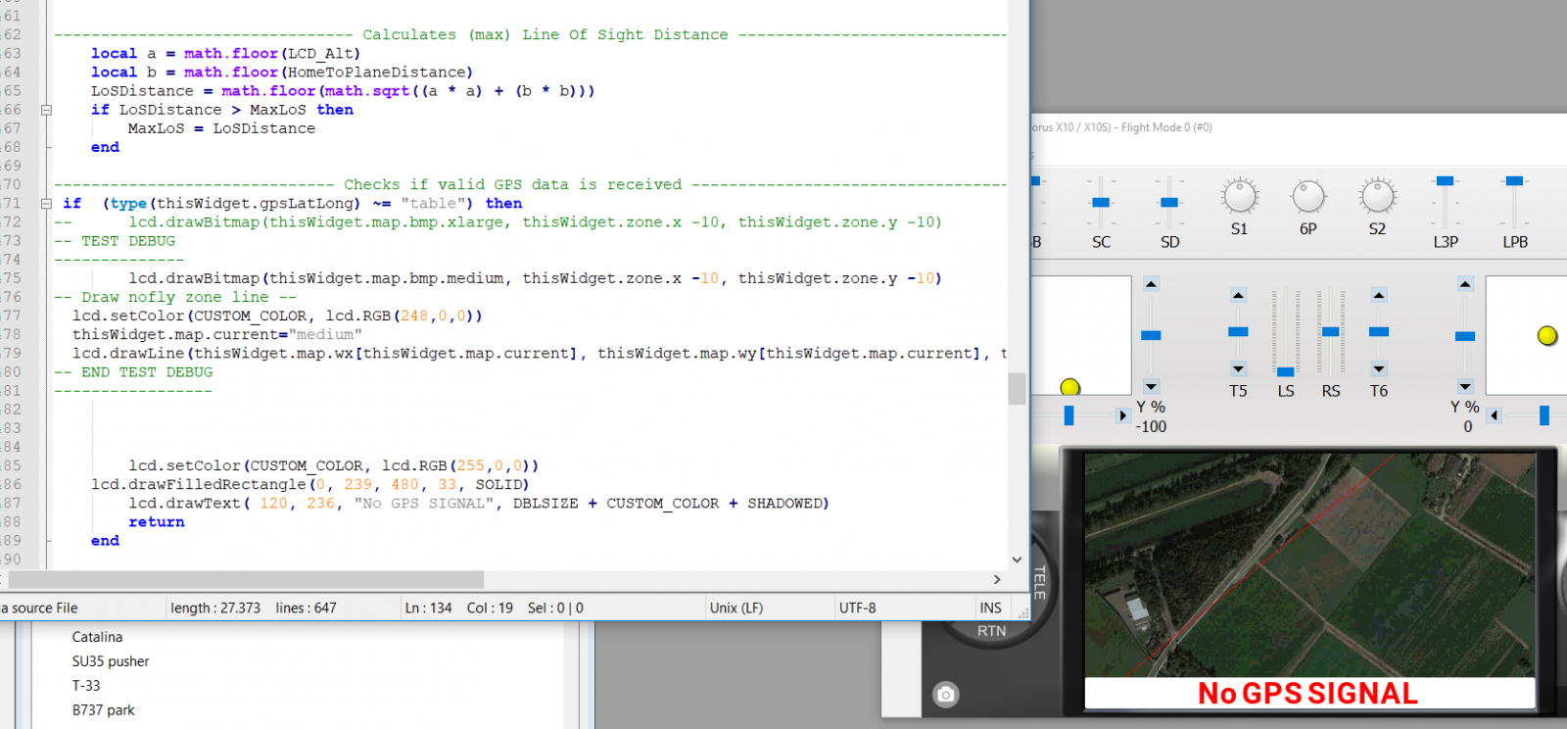This screenshot has height=729, width=1567.
Task: Click right stick vertical trim slider handle
Action: click(1465, 337)
